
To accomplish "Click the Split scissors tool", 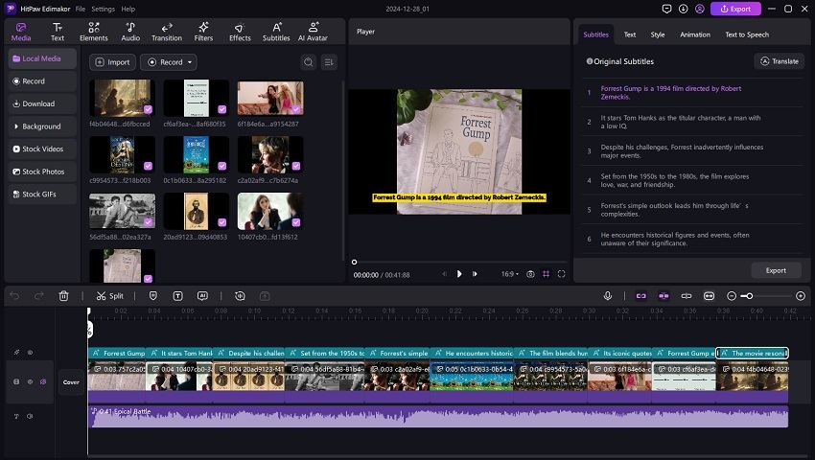I will (109, 296).
